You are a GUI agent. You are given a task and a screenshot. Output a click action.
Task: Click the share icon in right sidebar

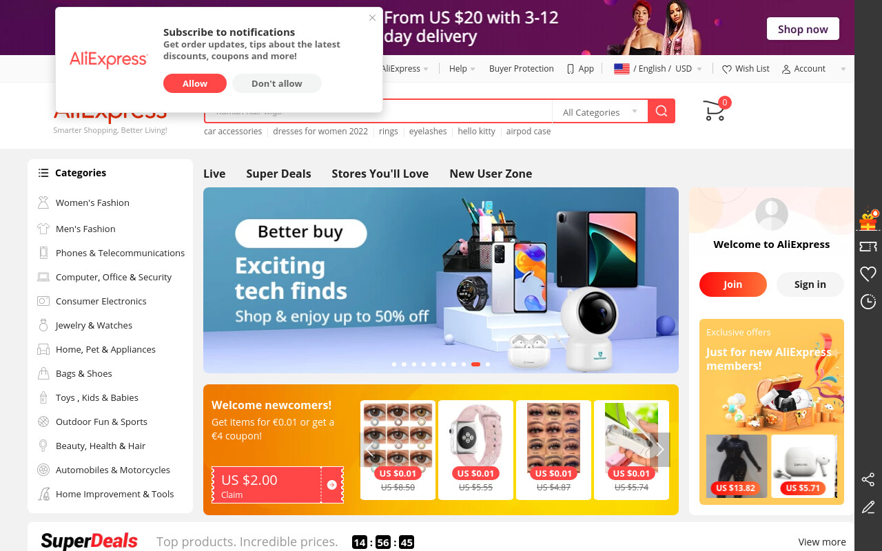(x=868, y=479)
